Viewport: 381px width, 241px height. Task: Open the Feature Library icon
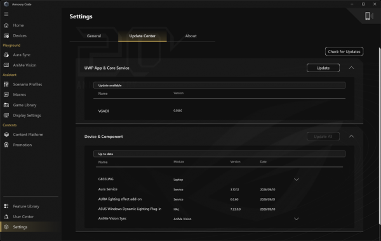pyautogui.click(x=6, y=206)
